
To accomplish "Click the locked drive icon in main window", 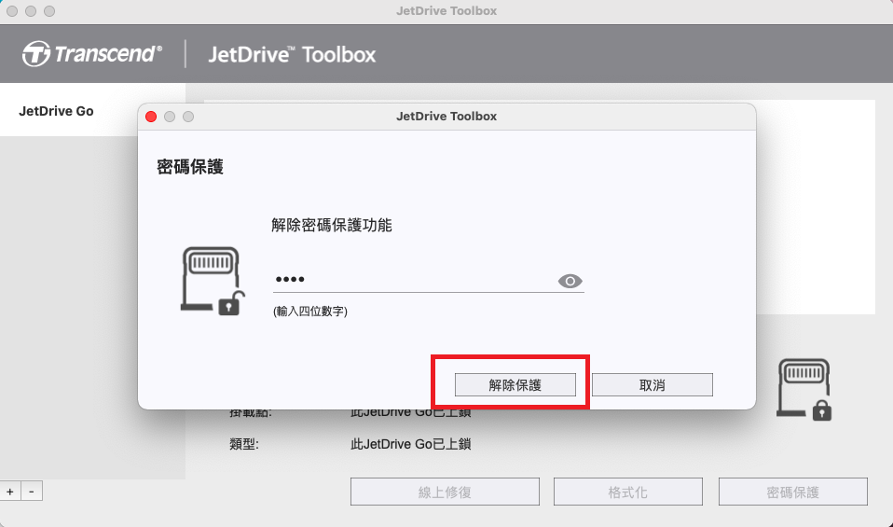I will point(804,390).
